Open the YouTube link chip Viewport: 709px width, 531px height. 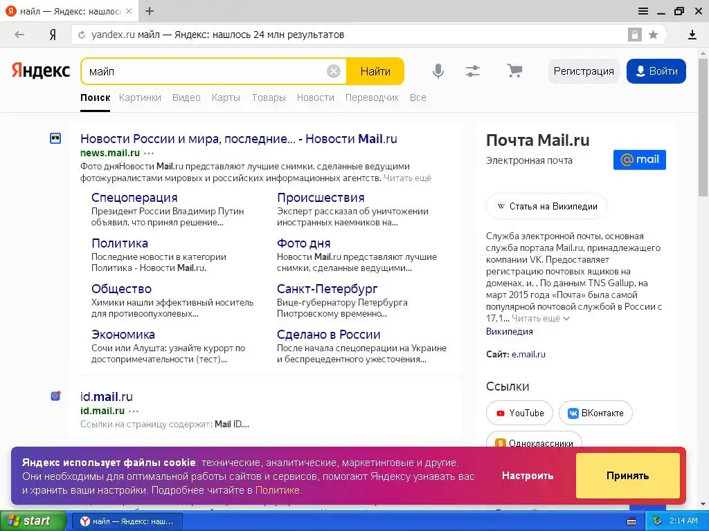click(x=519, y=413)
